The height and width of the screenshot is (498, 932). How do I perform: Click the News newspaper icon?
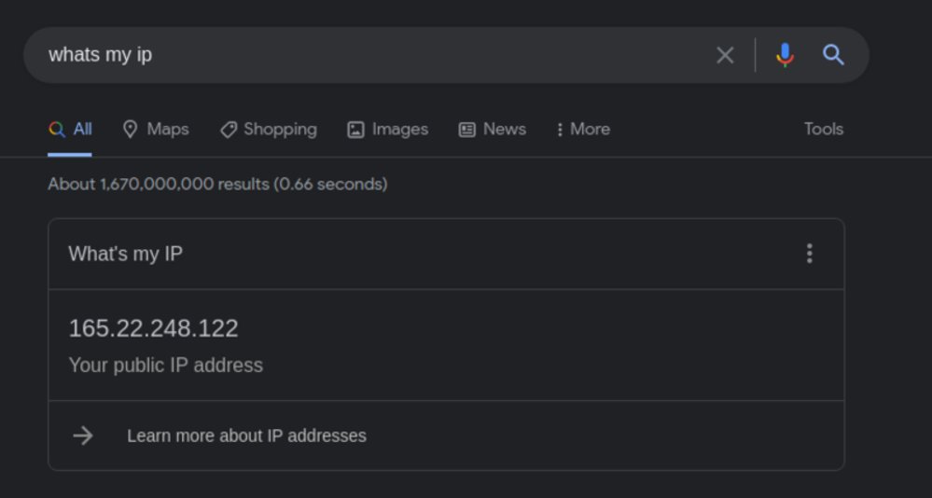point(466,130)
